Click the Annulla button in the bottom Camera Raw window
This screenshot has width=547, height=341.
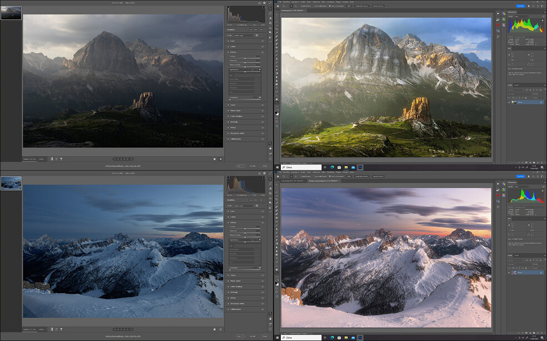(x=252, y=336)
